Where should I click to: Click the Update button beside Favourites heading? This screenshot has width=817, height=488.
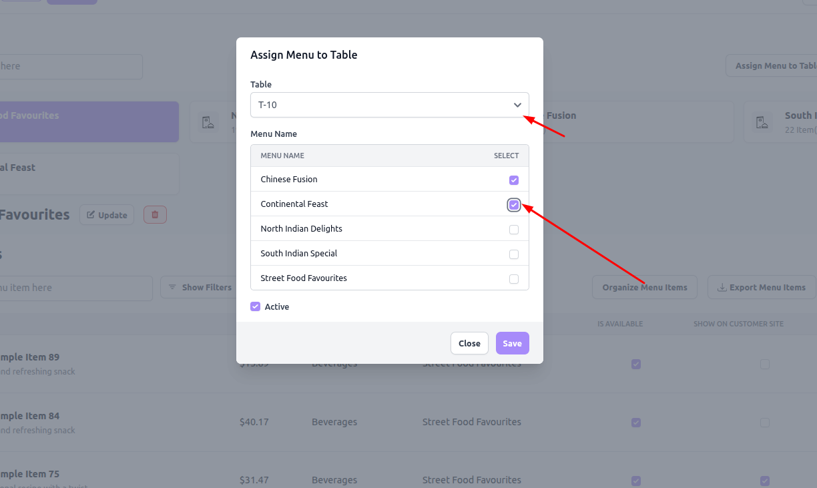tap(107, 215)
